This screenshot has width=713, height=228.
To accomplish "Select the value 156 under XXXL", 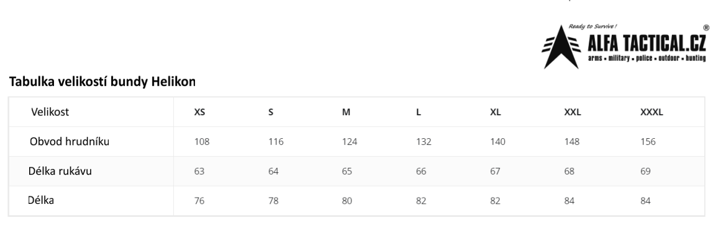I will pyautogui.click(x=648, y=142).
